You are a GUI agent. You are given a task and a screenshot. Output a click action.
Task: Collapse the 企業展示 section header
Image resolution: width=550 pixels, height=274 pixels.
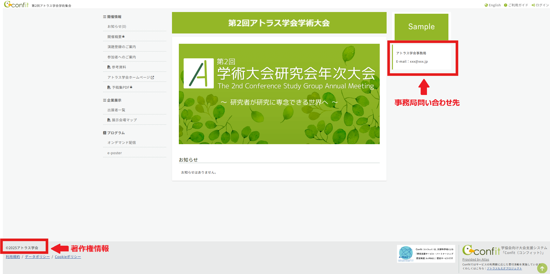(112, 100)
